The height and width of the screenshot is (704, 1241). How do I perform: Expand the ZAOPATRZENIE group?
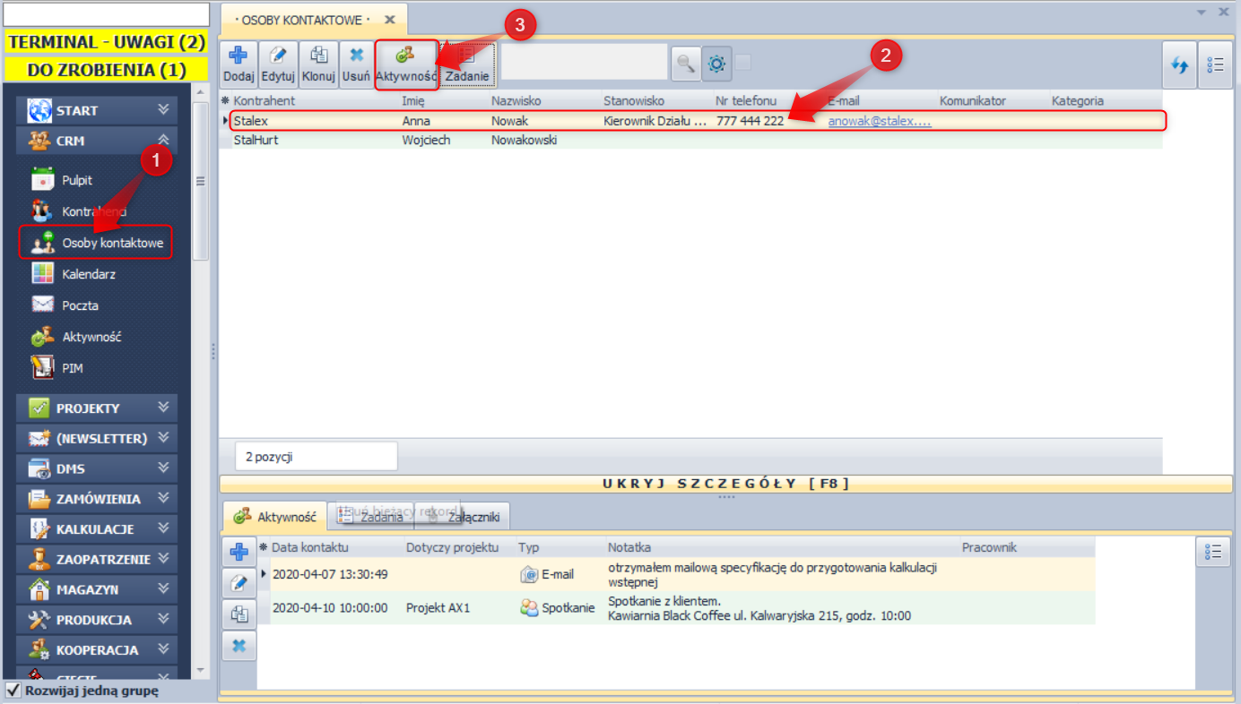click(97, 559)
